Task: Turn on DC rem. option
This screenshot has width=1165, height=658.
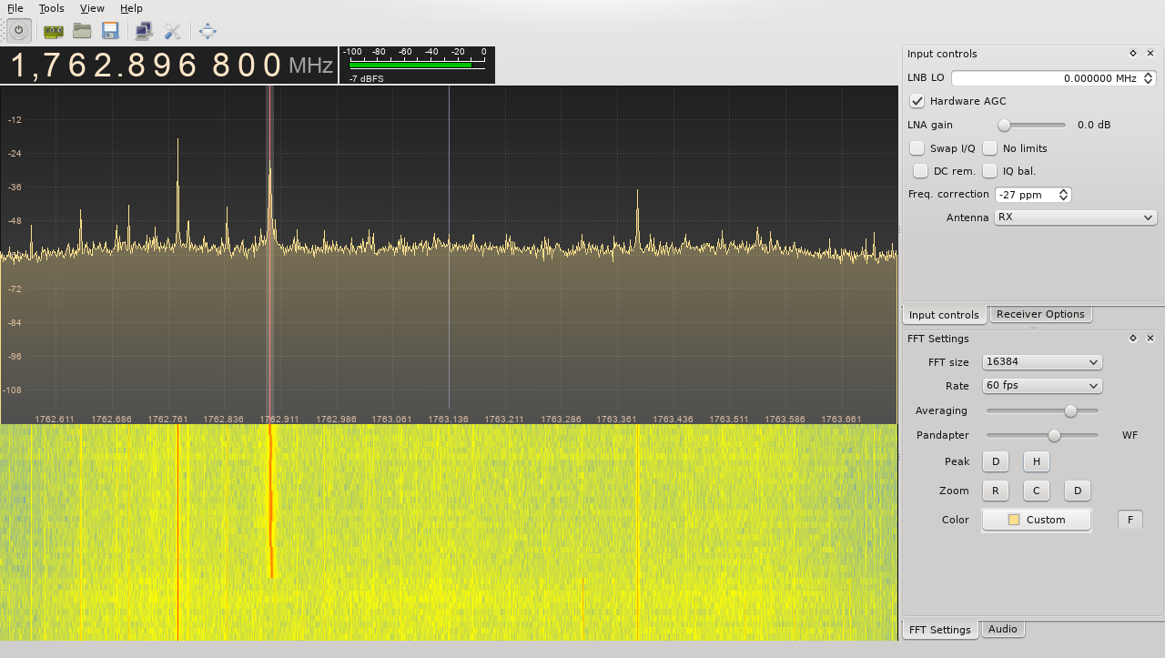Action: [920, 170]
